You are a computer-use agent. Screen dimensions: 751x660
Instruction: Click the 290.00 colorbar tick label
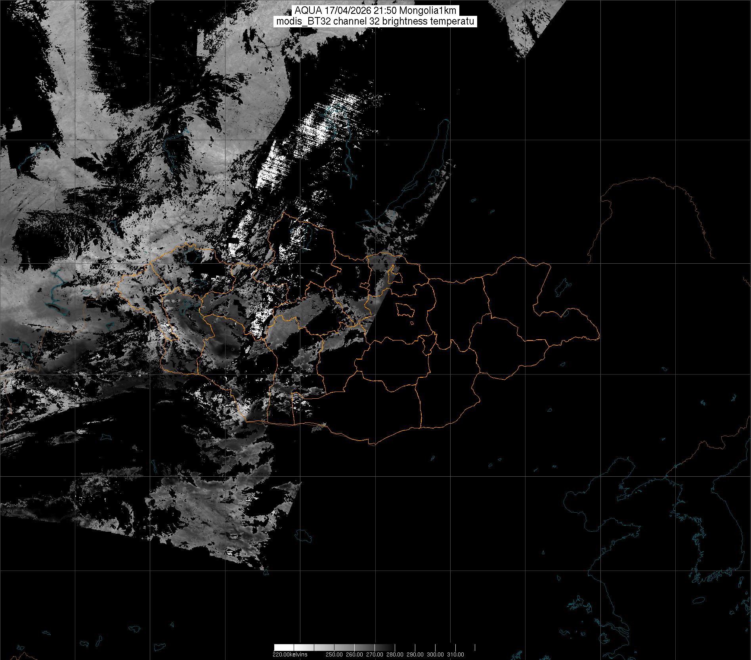point(415,654)
